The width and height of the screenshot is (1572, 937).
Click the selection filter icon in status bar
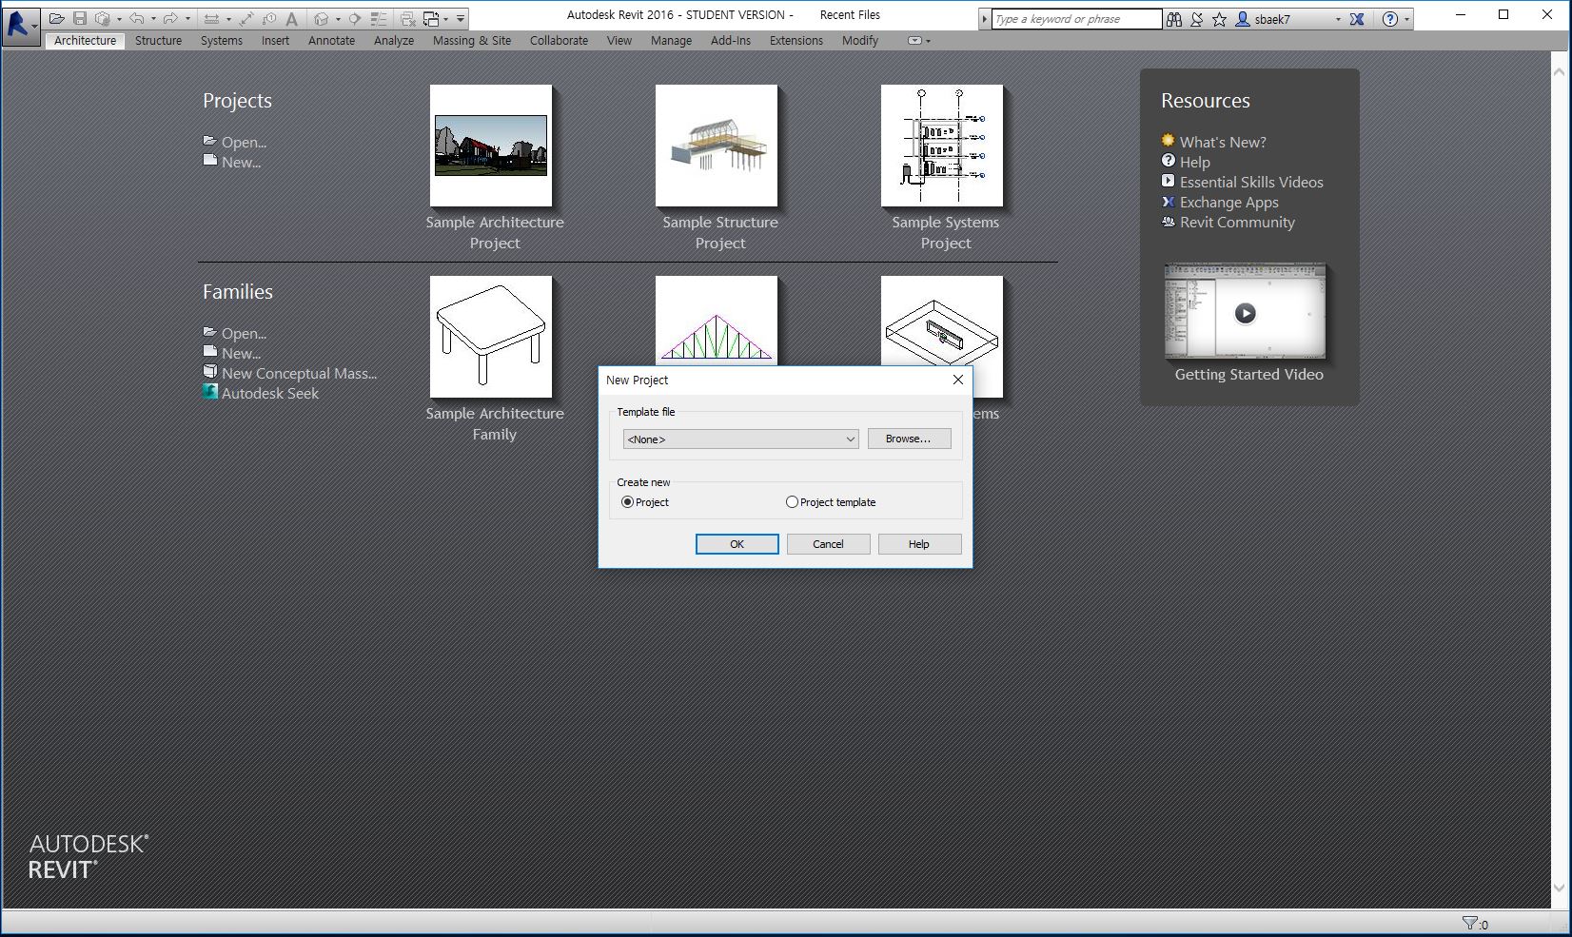pos(1470,924)
